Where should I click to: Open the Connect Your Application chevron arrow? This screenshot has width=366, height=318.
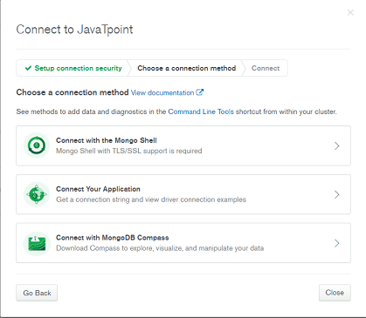point(337,194)
